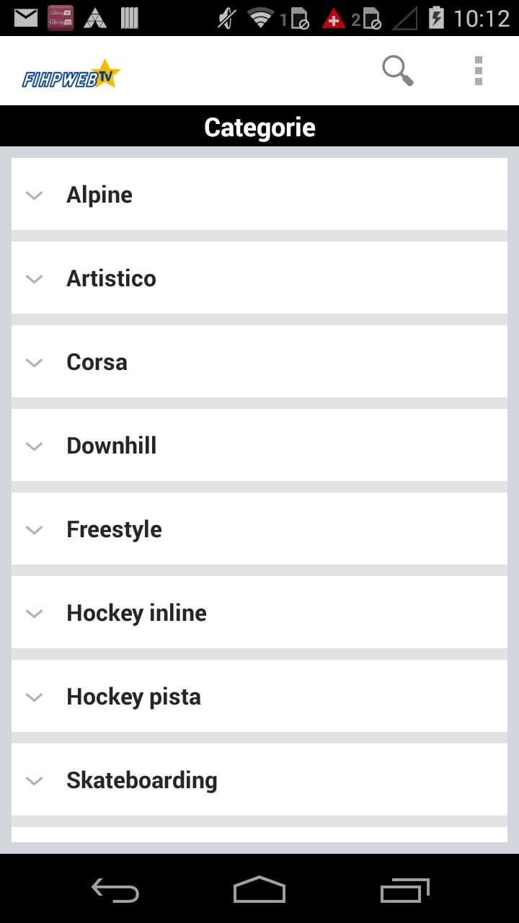Tap the Categorie header bar
519x923 pixels.
[259, 127]
